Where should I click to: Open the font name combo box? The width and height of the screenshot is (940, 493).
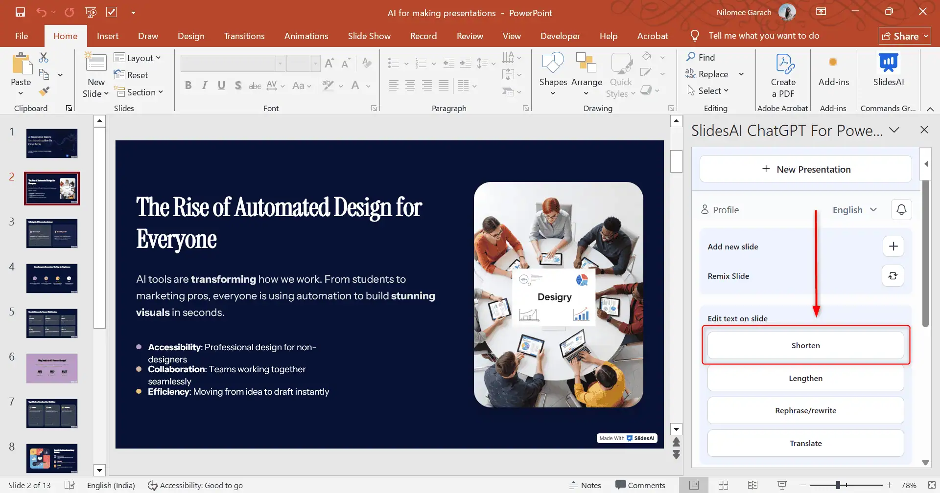click(233, 63)
